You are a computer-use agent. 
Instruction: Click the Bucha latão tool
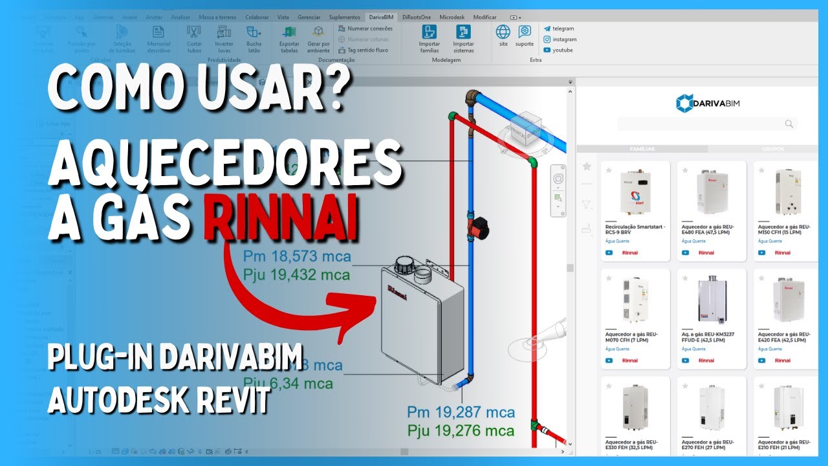click(254, 38)
